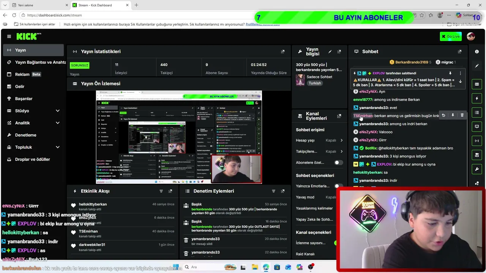Click the Turkish language tag
The width and height of the screenshot is (486, 273).
(315, 83)
